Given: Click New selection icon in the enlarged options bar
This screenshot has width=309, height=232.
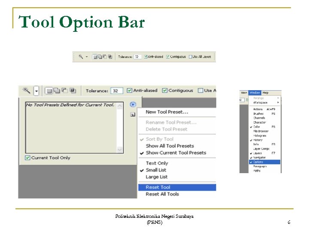Looking at the screenshot, I should (x=49, y=91).
